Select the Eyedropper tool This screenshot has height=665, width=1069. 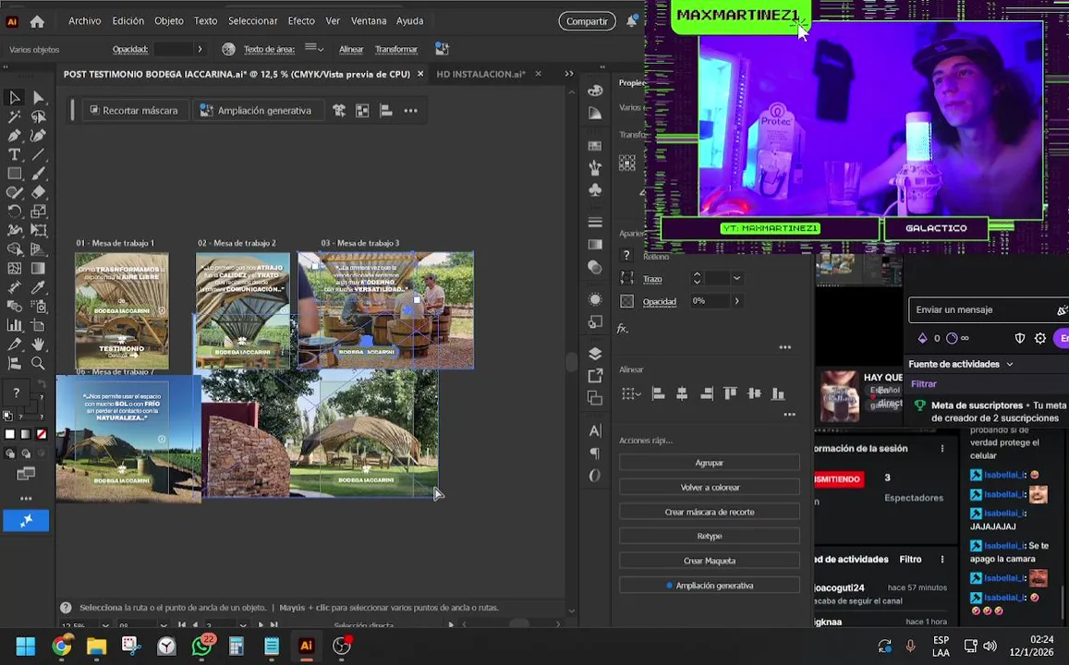pyautogui.click(x=38, y=287)
